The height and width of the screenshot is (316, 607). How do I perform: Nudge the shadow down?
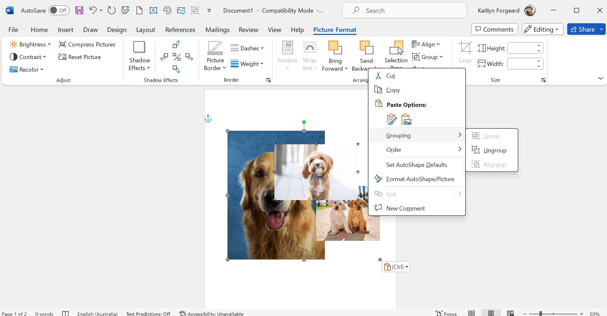(x=177, y=69)
